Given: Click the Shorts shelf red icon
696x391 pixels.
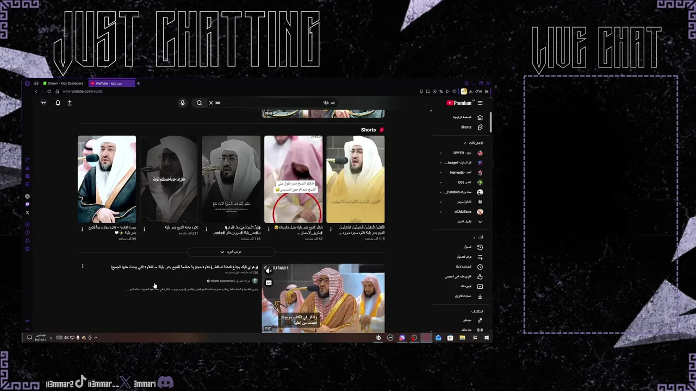Looking at the screenshot, I should click(x=382, y=130).
